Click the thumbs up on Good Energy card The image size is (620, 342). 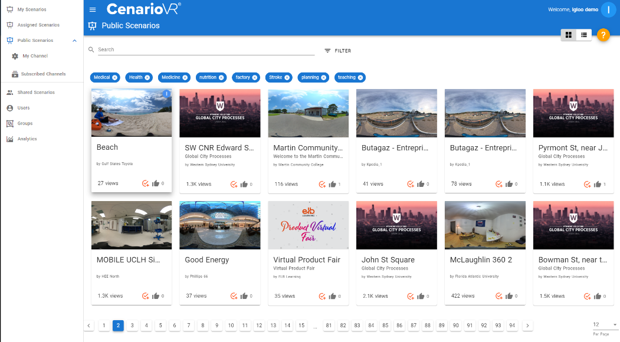click(244, 296)
